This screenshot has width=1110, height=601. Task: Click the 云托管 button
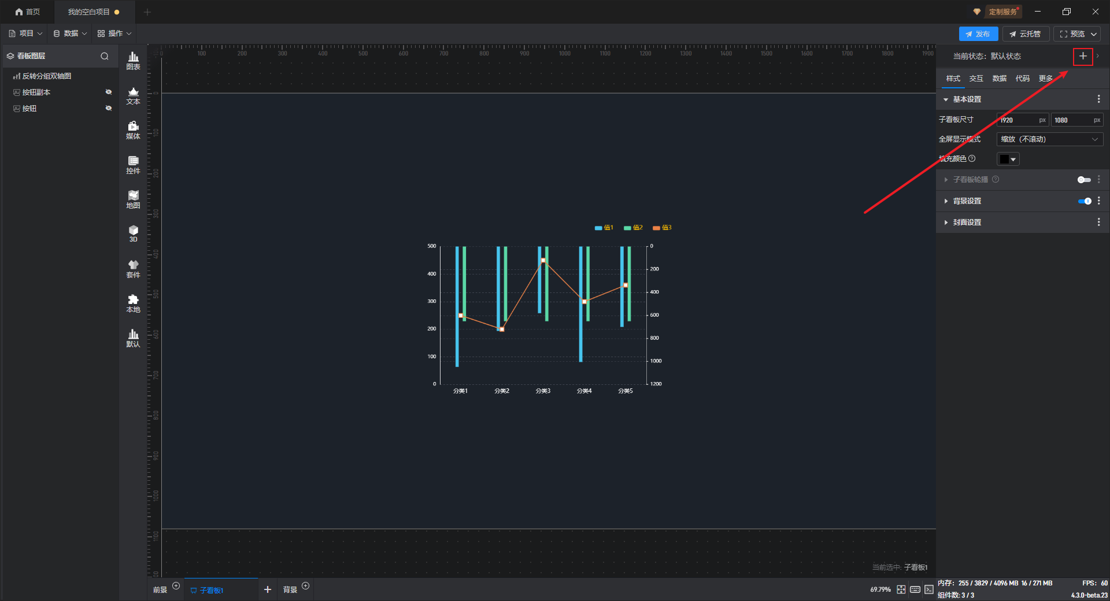(1026, 34)
